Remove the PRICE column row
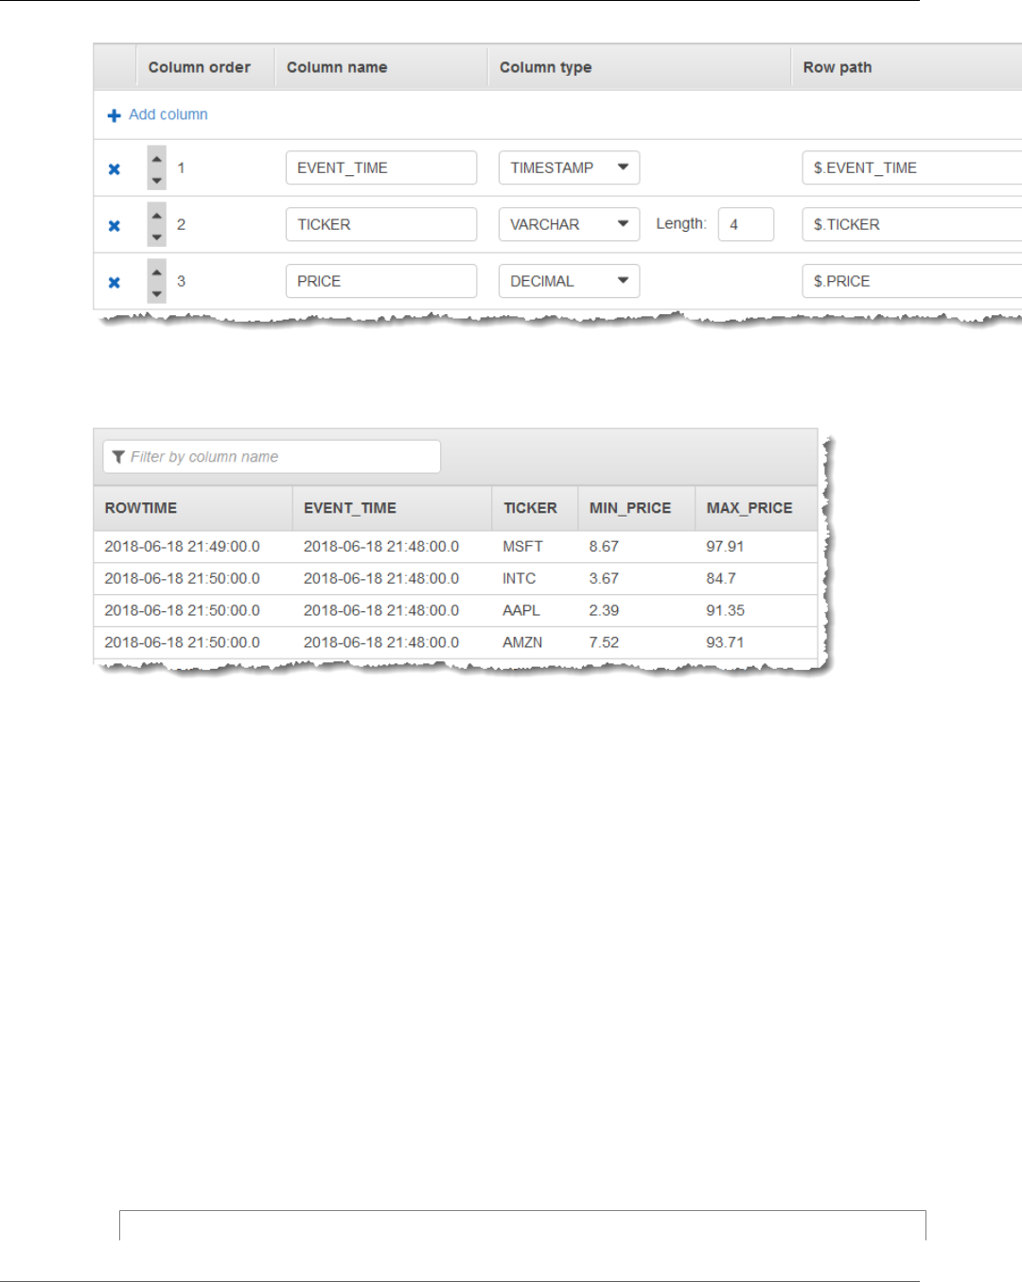This screenshot has height=1282, width=1022. point(115,283)
